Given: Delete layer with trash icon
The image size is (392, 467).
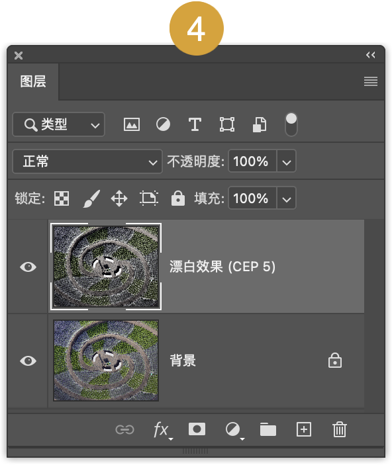Looking at the screenshot, I should point(340,429).
